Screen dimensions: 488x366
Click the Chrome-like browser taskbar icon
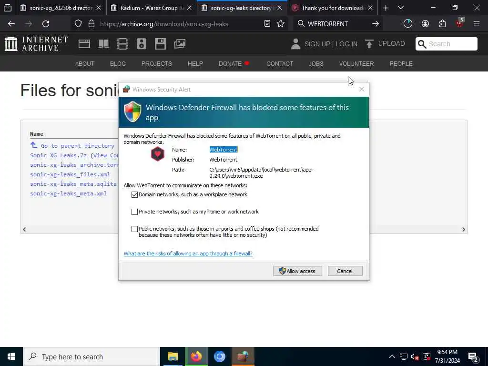click(219, 356)
